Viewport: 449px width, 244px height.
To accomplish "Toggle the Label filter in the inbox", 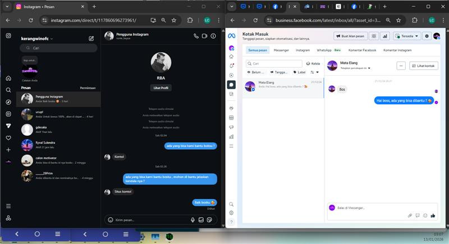I will (299, 72).
